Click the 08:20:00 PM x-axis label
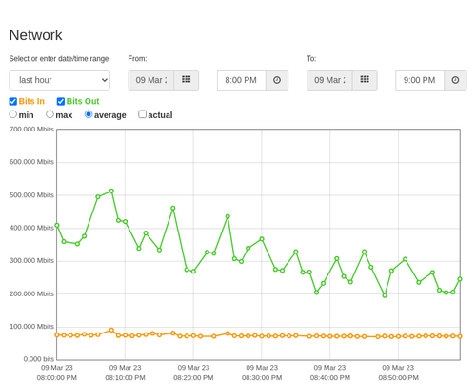Viewport: 476px width, 384px height. [x=193, y=378]
